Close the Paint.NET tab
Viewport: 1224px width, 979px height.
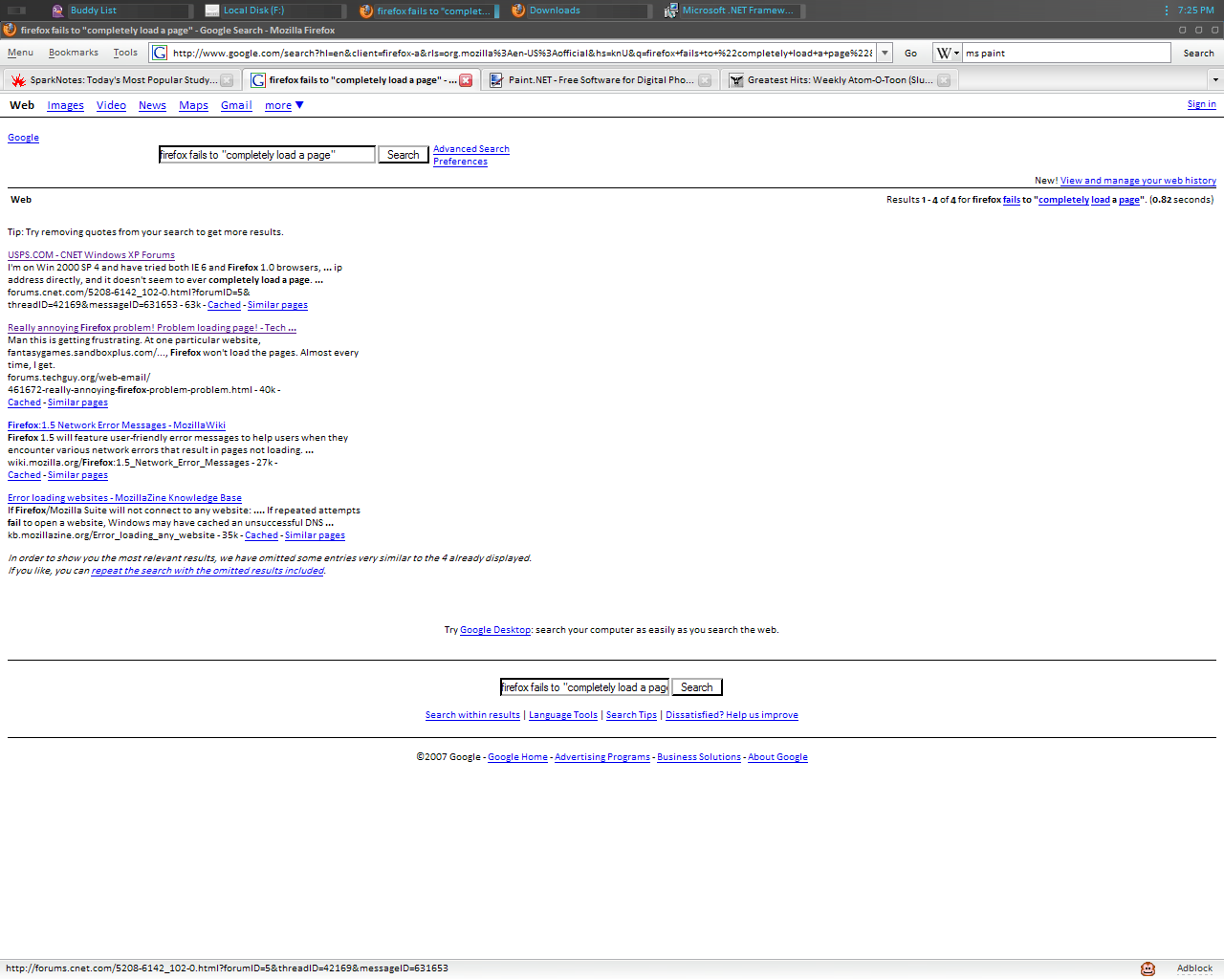pos(705,80)
